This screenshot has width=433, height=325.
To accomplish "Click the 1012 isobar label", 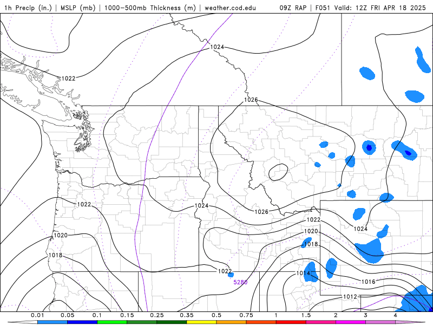I will [x=350, y=296].
